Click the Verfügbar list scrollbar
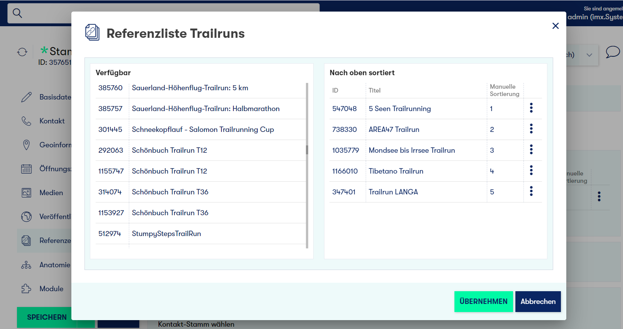 pyautogui.click(x=307, y=150)
